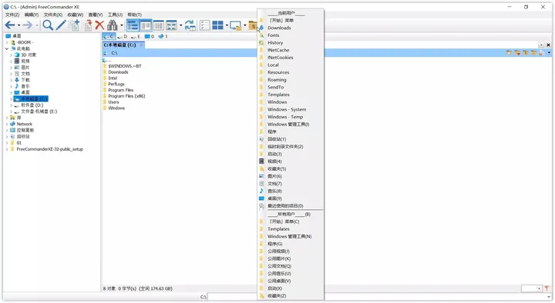Open the magnifier search tool
This screenshot has width=555, height=303.
(x=48, y=25)
